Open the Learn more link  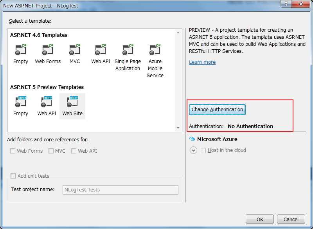coord(202,62)
